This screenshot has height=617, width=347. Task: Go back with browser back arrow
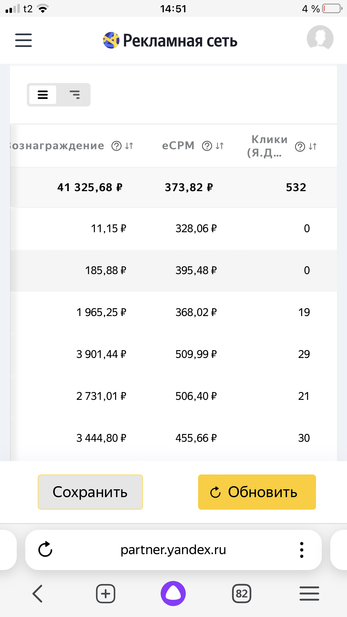pos(38,594)
